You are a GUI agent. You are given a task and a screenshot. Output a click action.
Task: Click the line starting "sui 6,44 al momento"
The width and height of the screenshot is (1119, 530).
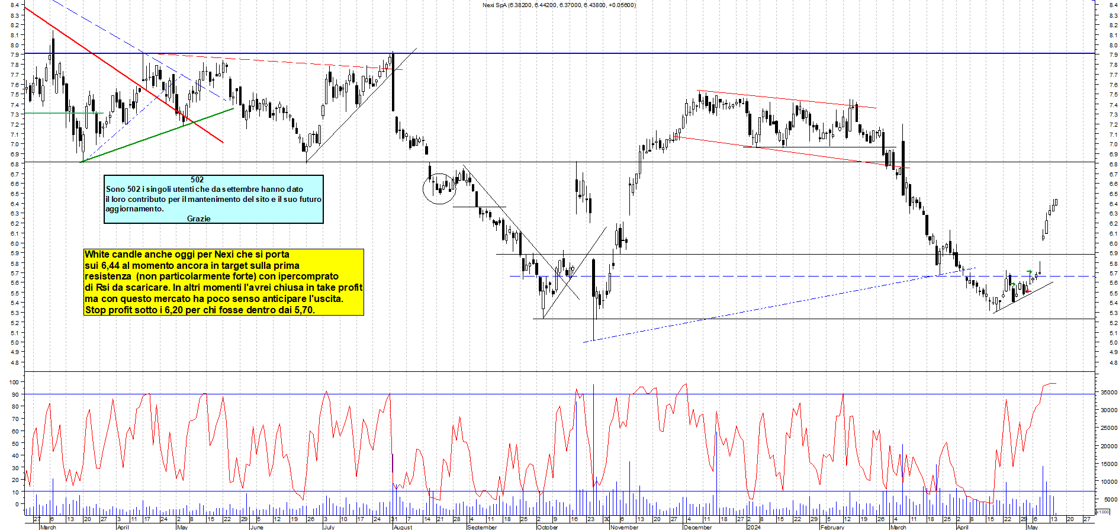[192, 266]
